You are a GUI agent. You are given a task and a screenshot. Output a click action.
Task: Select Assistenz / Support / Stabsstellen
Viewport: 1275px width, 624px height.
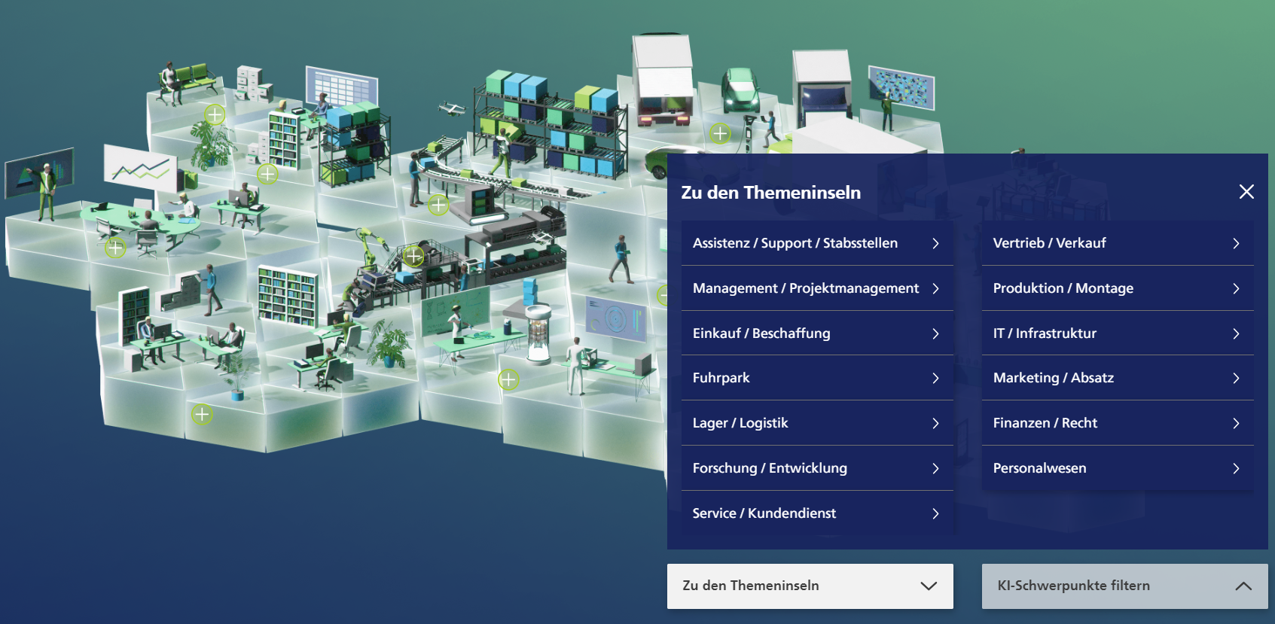[795, 243]
